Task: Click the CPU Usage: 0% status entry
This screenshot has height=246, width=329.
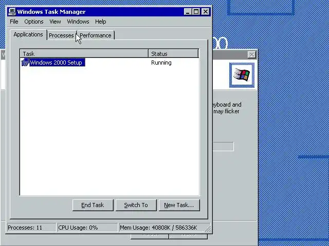Action: tap(87, 228)
